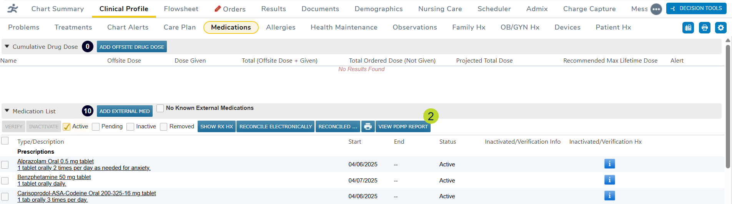The image size is (732, 204).
Task: Print the medication list using the printer icon
Action: tap(368, 126)
